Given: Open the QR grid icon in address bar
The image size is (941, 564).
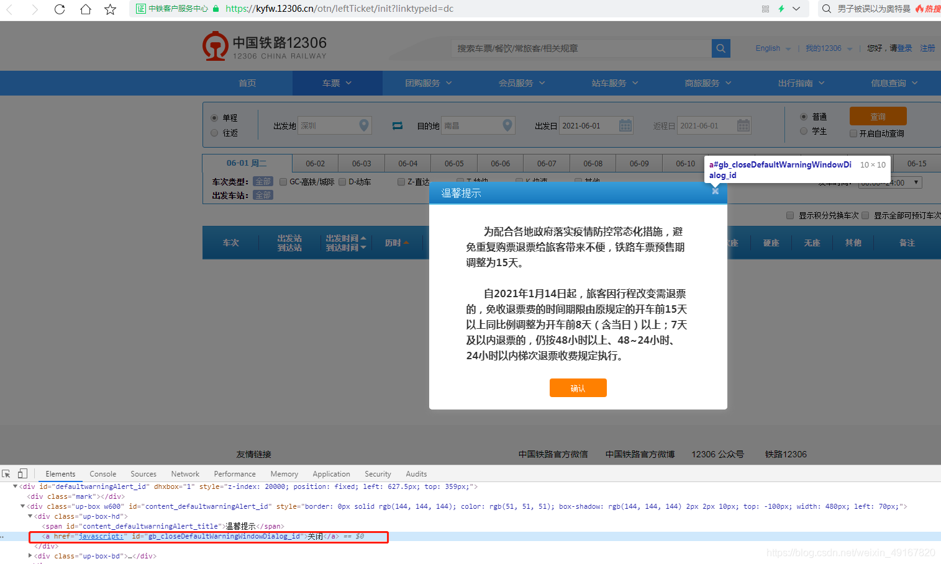Looking at the screenshot, I should (765, 9).
